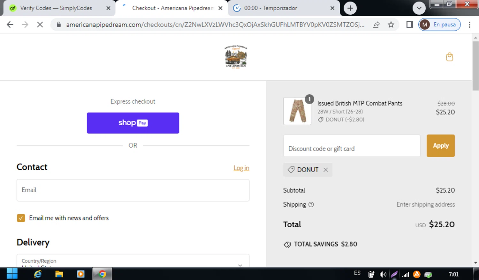479x280 pixels.
Task: Switch to Verify Codes — SimplyCodes tab
Action: point(56,8)
